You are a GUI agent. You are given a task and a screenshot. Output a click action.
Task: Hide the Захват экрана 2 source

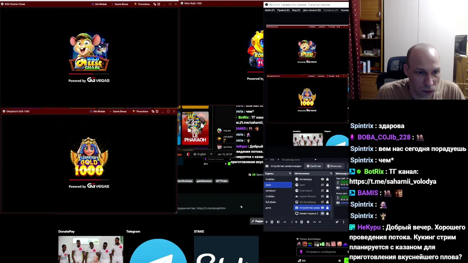[322, 213]
